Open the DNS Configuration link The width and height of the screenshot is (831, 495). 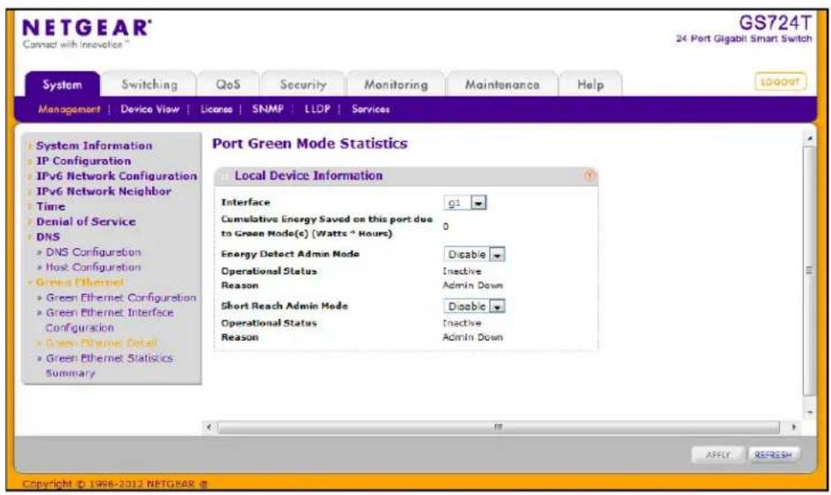[93, 252]
